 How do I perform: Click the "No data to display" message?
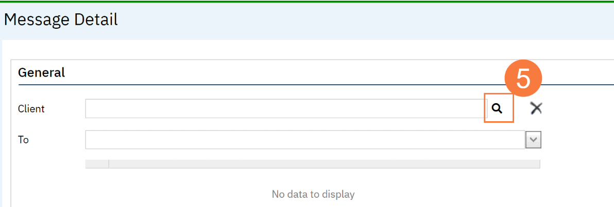313,194
